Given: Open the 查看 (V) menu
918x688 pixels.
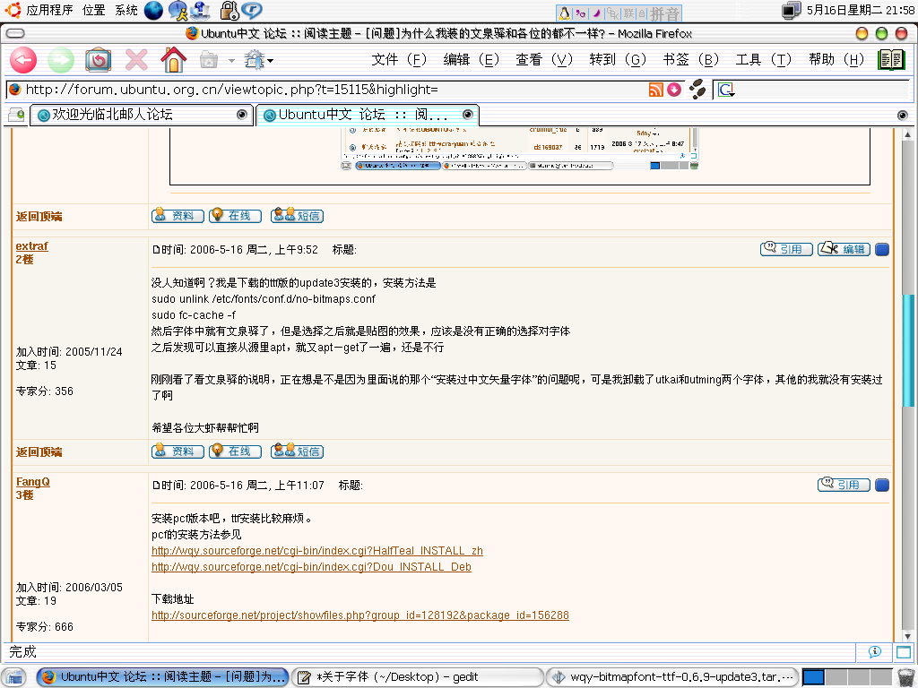Looking at the screenshot, I should [544, 59].
